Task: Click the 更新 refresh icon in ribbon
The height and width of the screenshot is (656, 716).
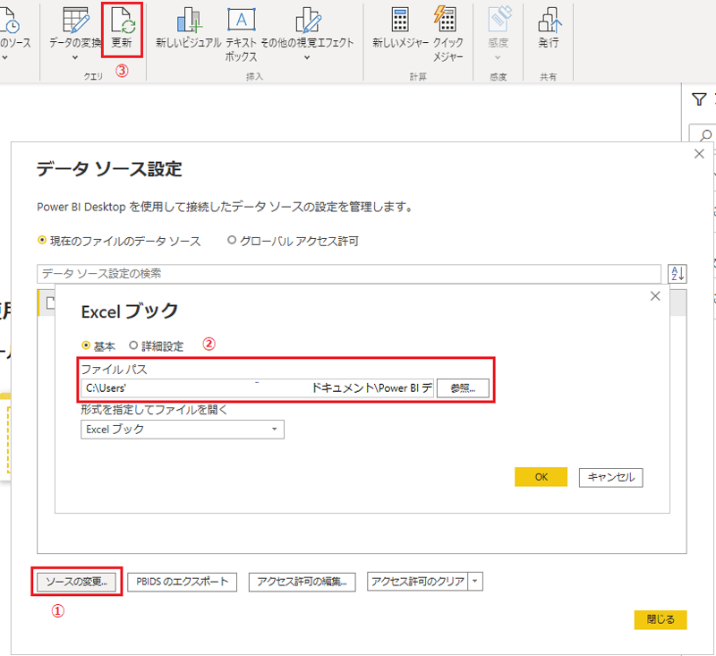Action: coord(123,21)
